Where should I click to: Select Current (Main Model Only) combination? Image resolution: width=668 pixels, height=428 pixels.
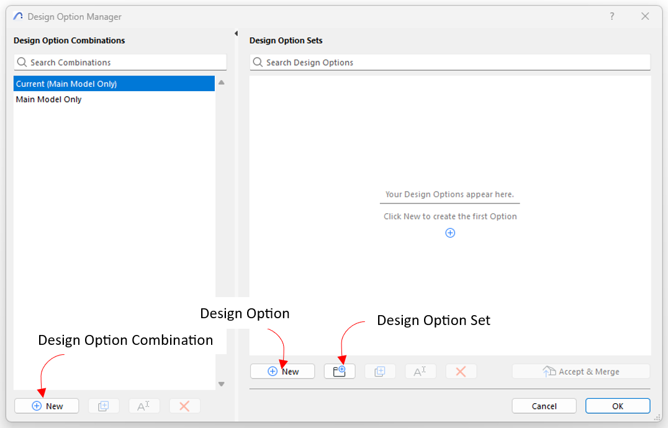(114, 84)
